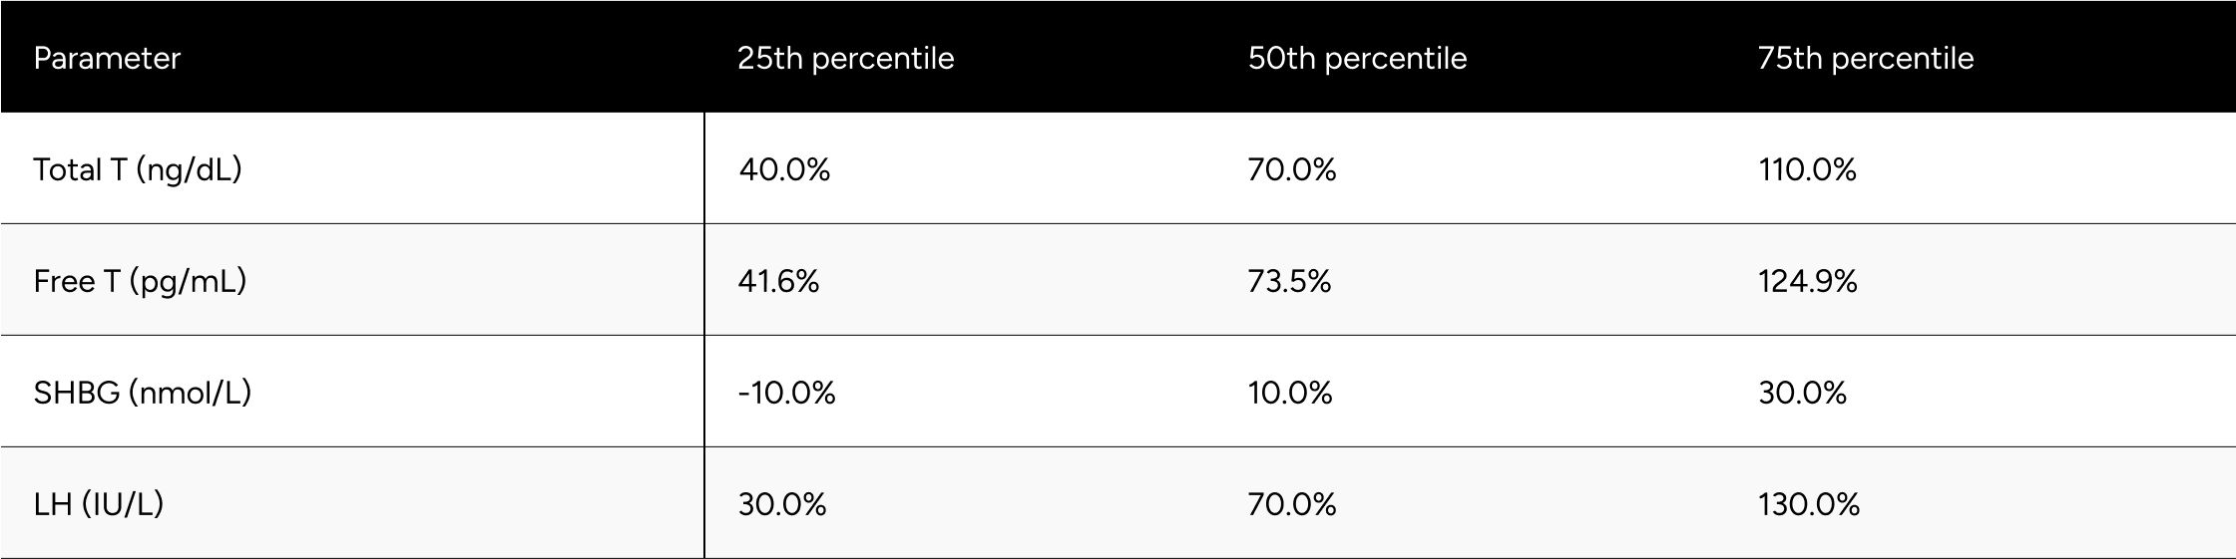Click Free T median value 73.5%

[1289, 281]
